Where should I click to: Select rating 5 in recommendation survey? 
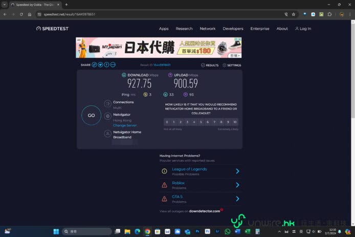click(201, 122)
